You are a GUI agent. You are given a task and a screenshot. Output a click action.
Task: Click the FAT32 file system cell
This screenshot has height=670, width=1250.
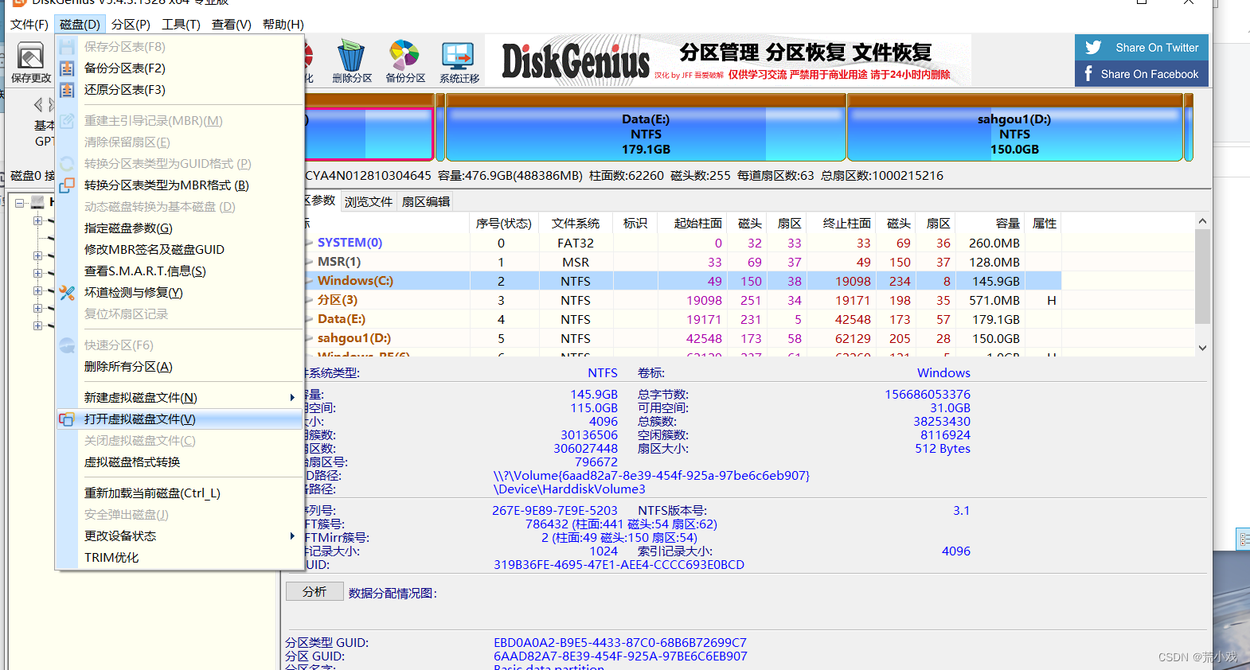click(576, 243)
